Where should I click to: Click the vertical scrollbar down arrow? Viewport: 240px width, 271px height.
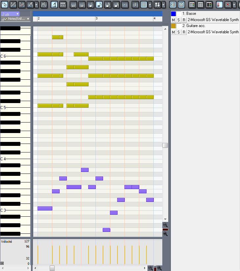coord(165,219)
